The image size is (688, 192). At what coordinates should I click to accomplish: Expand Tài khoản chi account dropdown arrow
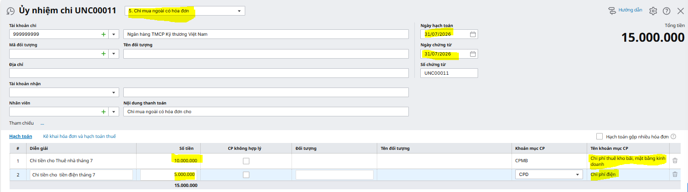[113, 34]
